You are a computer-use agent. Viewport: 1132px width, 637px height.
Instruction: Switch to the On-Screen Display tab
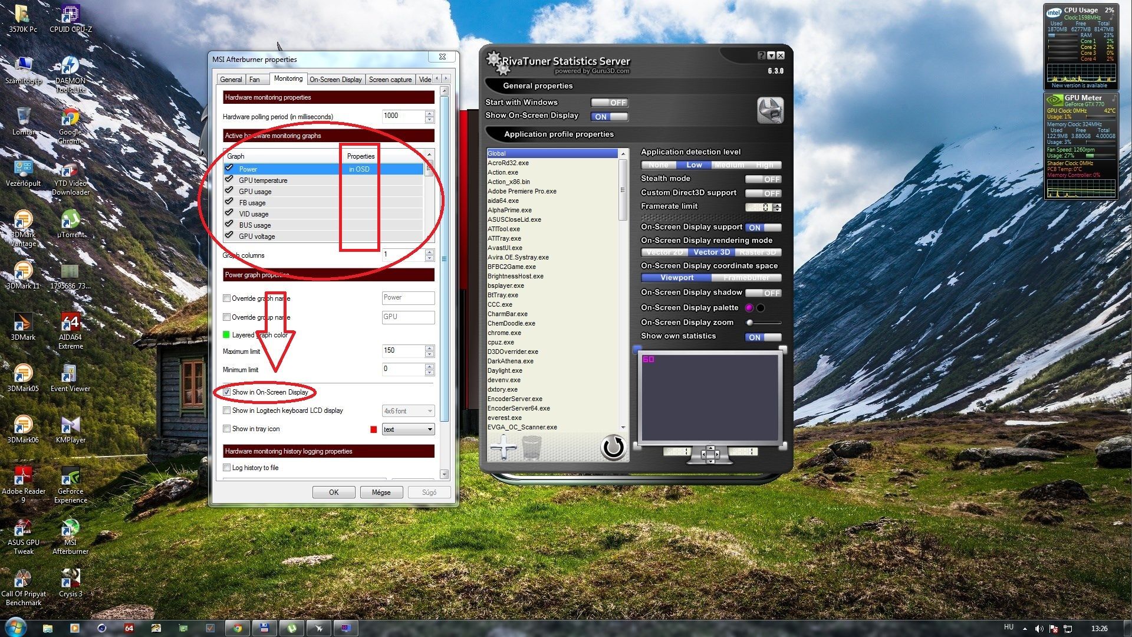335,80
